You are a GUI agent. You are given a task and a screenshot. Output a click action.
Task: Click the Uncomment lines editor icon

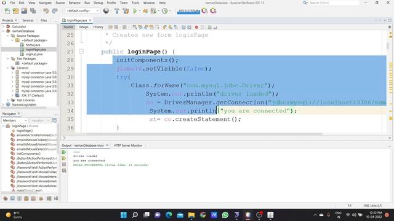215,27
